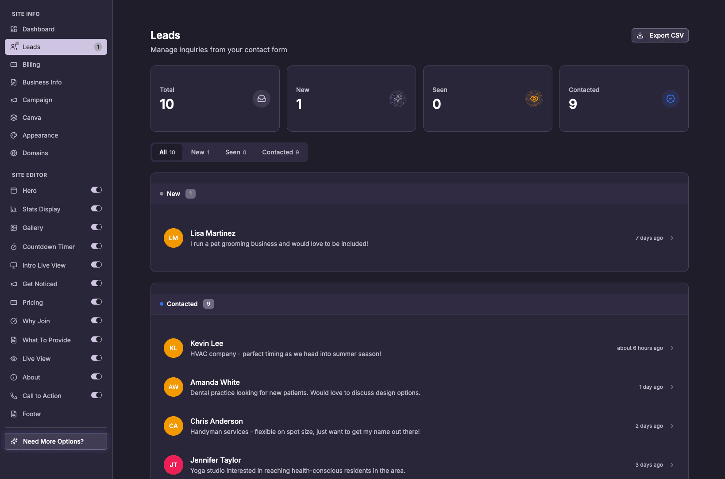
Task: Click the Leads notification count badge
Action: coord(97,46)
